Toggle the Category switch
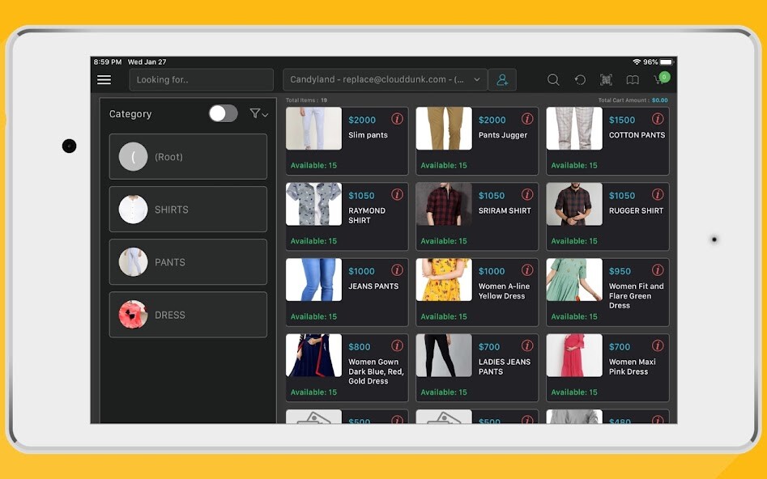Viewport: 767px width, 479px height. click(223, 113)
